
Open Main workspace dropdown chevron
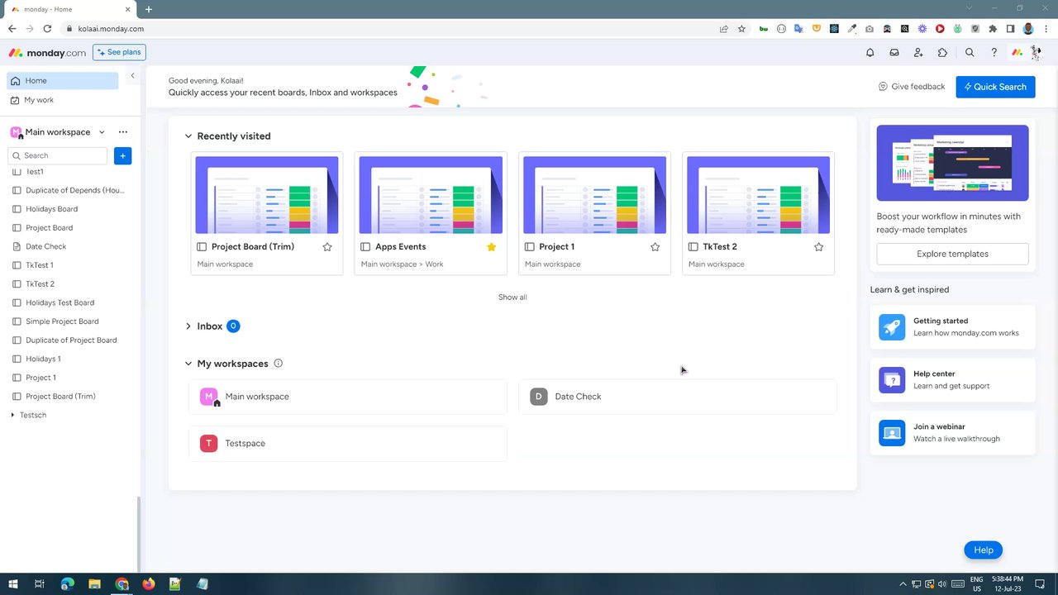tap(102, 132)
